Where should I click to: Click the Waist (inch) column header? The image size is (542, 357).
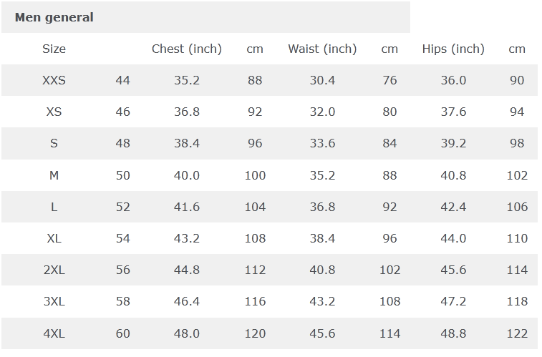pos(322,49)
